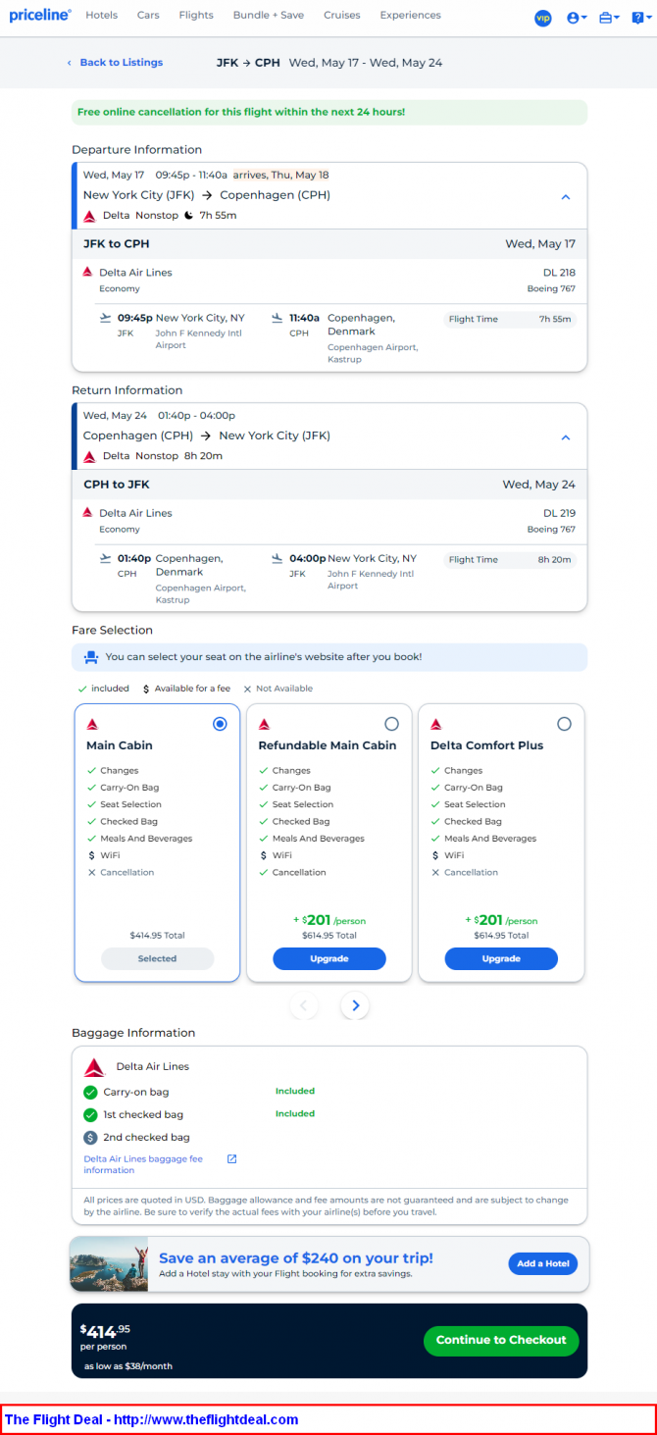Collapse the Return Information card chevron

(x=566, y=437)
